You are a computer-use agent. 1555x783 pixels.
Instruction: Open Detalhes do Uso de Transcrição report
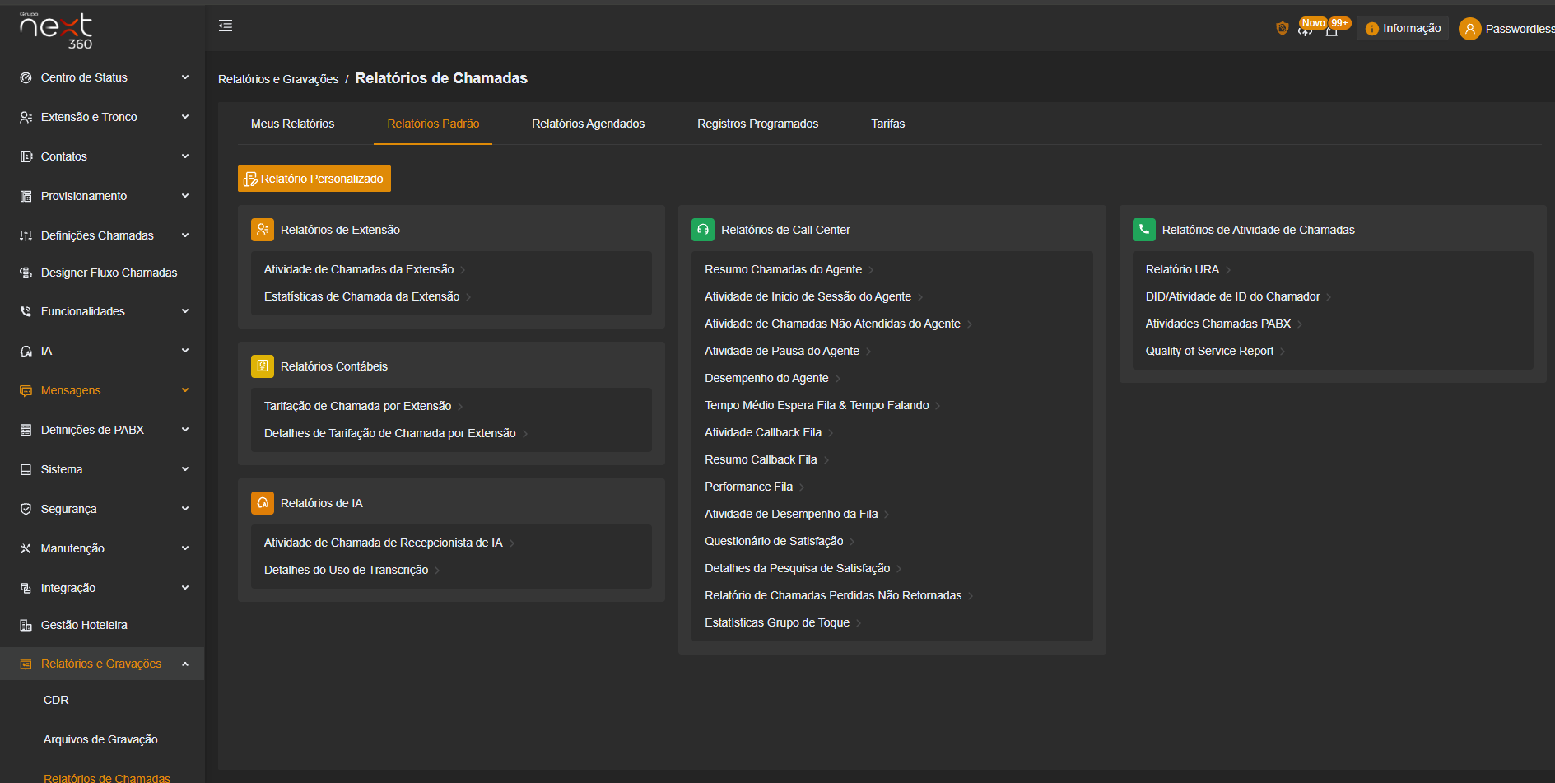pyautogui.click(x=347, y=570)
